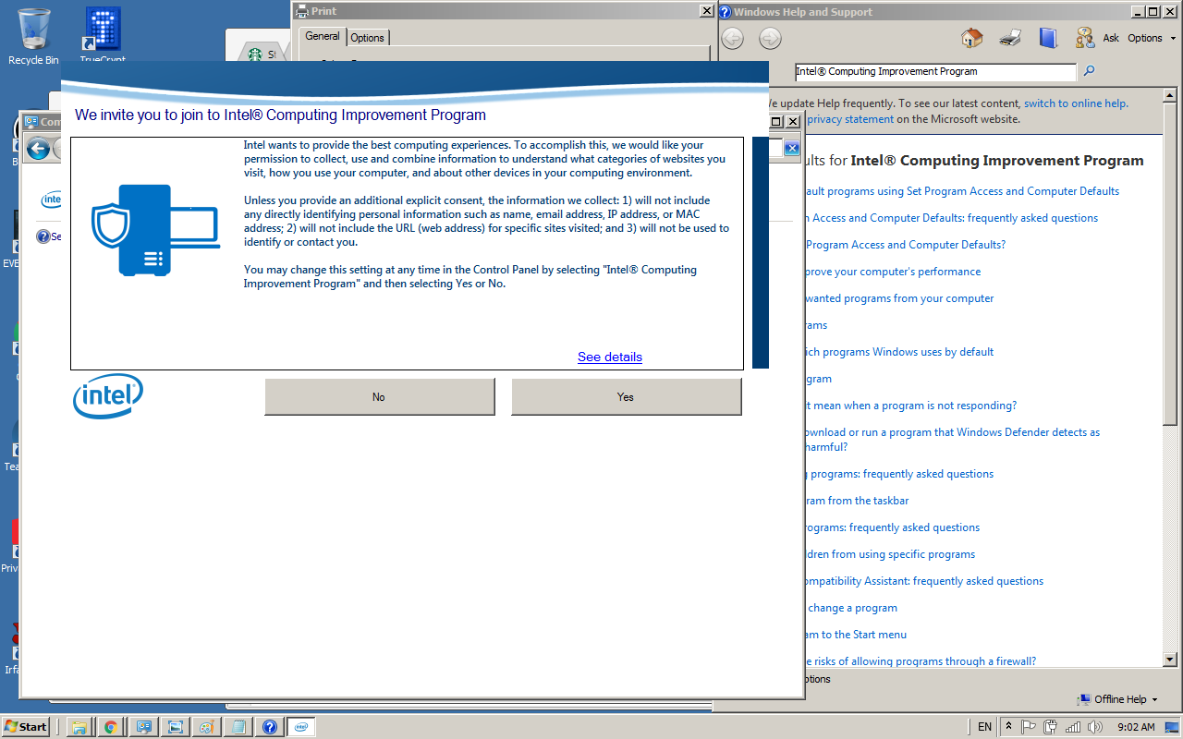Click the Control Panel window back button
Viewport: 1183px width, 739px height.
point(39,149)
